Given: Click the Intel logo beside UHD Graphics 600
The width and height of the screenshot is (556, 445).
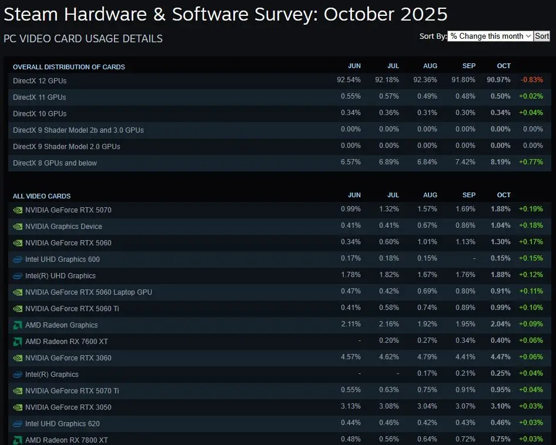Looking at the screenshot, I should click(18, 259).
